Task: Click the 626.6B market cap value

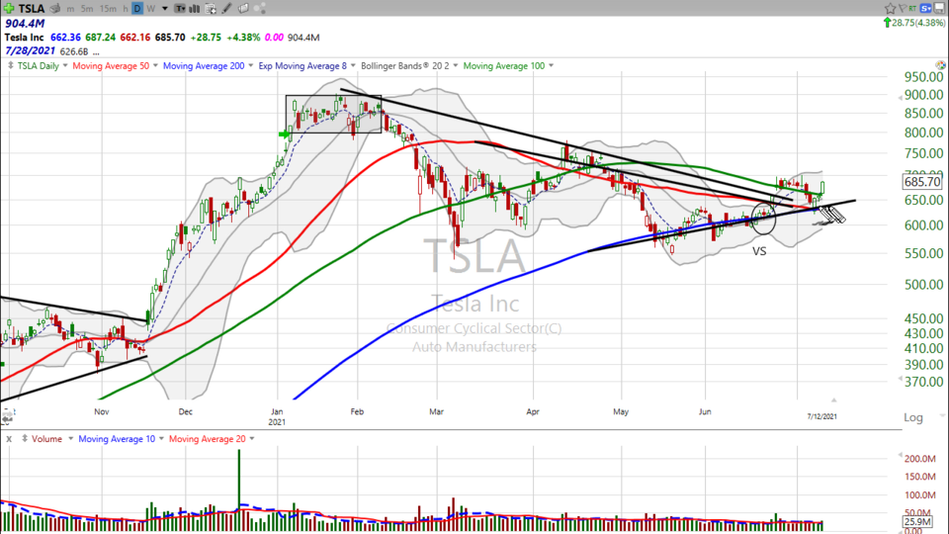Action: [74, 52]
